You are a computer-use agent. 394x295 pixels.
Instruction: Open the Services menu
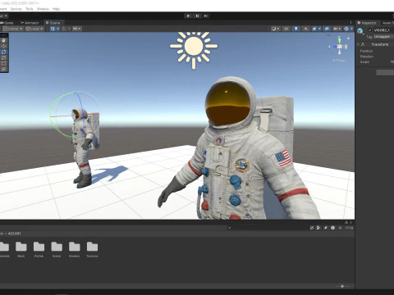click(x=16, y=9)
